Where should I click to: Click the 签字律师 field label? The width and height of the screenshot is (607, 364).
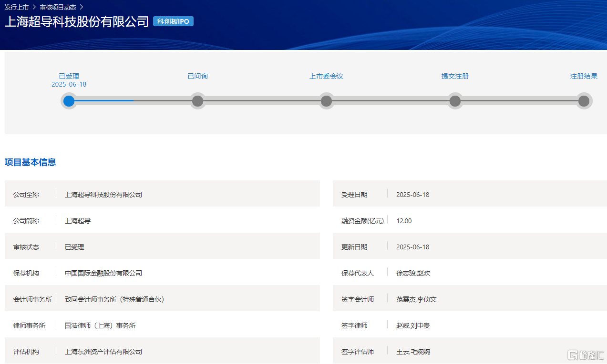coord(354,325)
